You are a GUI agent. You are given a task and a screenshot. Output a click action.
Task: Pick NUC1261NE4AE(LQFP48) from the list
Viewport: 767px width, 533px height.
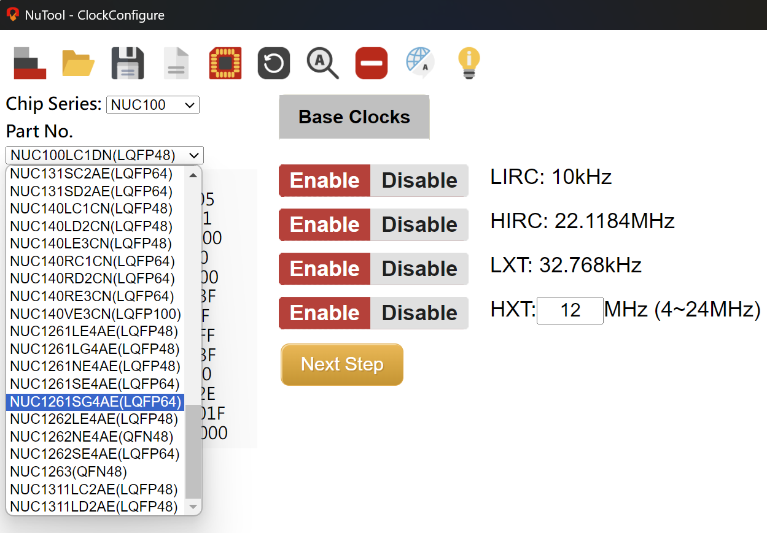click(x=95, y=367)
